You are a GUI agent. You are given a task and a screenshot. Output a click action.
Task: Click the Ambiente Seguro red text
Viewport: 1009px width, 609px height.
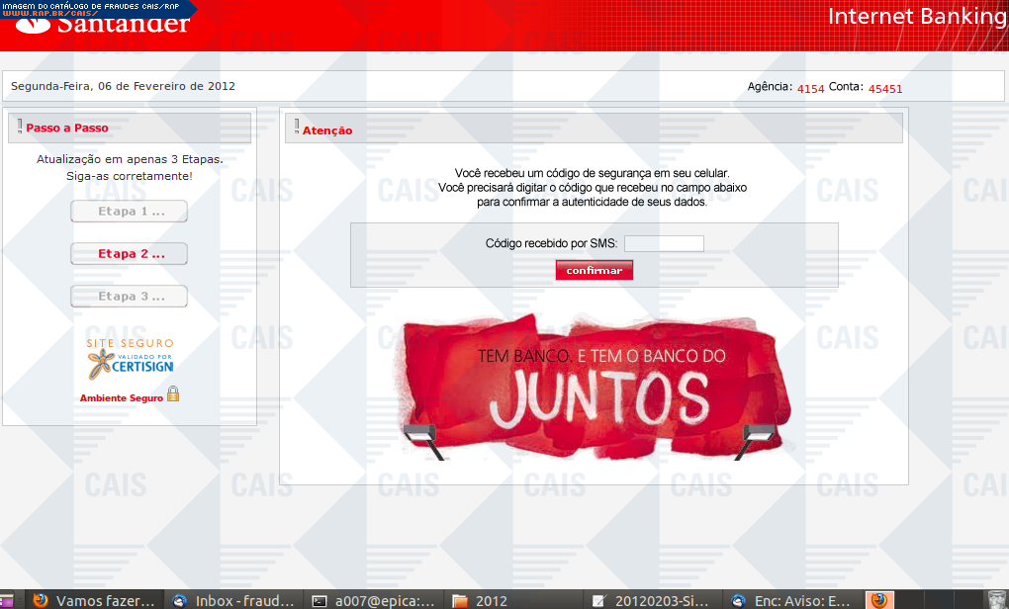pyautogui.click(x=121, y=398)
